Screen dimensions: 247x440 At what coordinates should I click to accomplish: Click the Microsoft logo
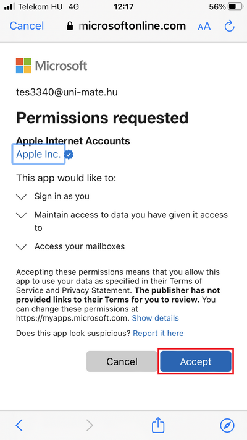pos(51,66)
